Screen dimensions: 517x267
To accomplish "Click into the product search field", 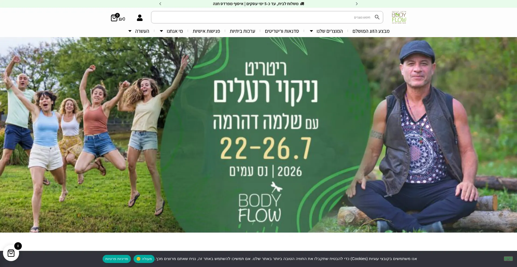I will pos(267,17).
